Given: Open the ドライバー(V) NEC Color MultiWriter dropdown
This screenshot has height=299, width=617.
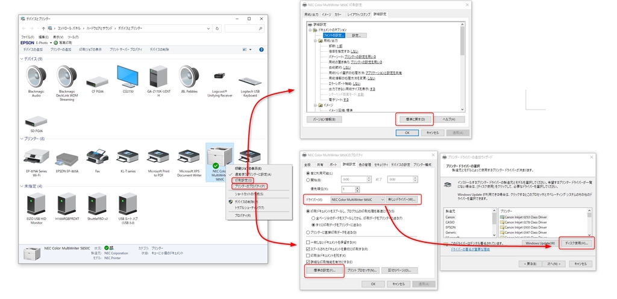Looking at the screenshot, I should [x=357, y=200].
